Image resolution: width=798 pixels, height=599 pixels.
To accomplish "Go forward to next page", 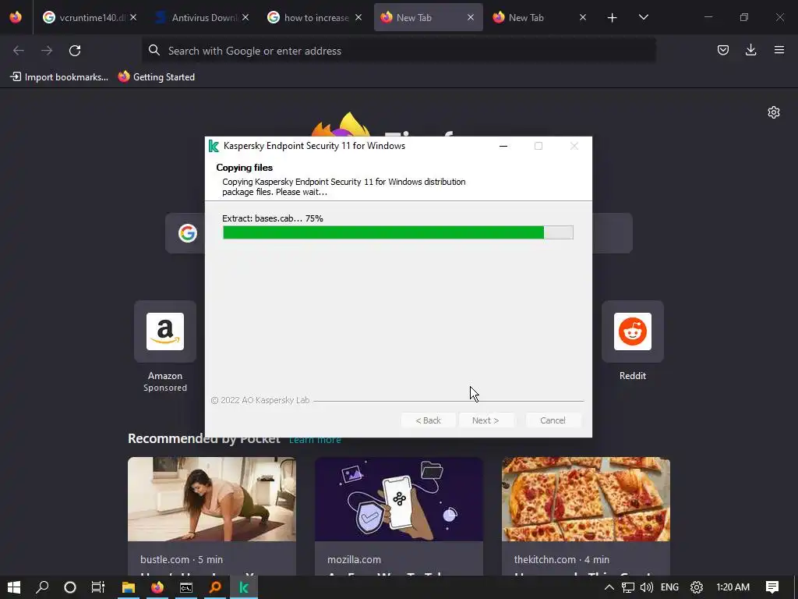I will point(47,51).
